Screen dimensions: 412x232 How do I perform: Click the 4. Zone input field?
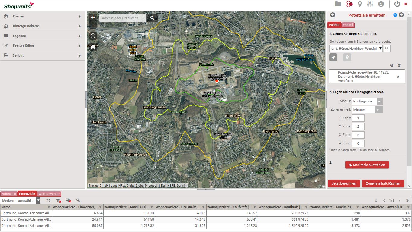(x=358, y=143)
